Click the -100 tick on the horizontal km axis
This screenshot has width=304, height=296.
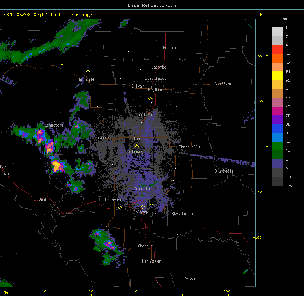(x=44, y=291)
